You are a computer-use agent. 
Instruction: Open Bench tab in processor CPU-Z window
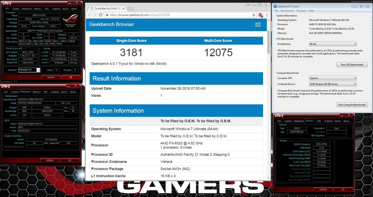[x=66, y=9]
